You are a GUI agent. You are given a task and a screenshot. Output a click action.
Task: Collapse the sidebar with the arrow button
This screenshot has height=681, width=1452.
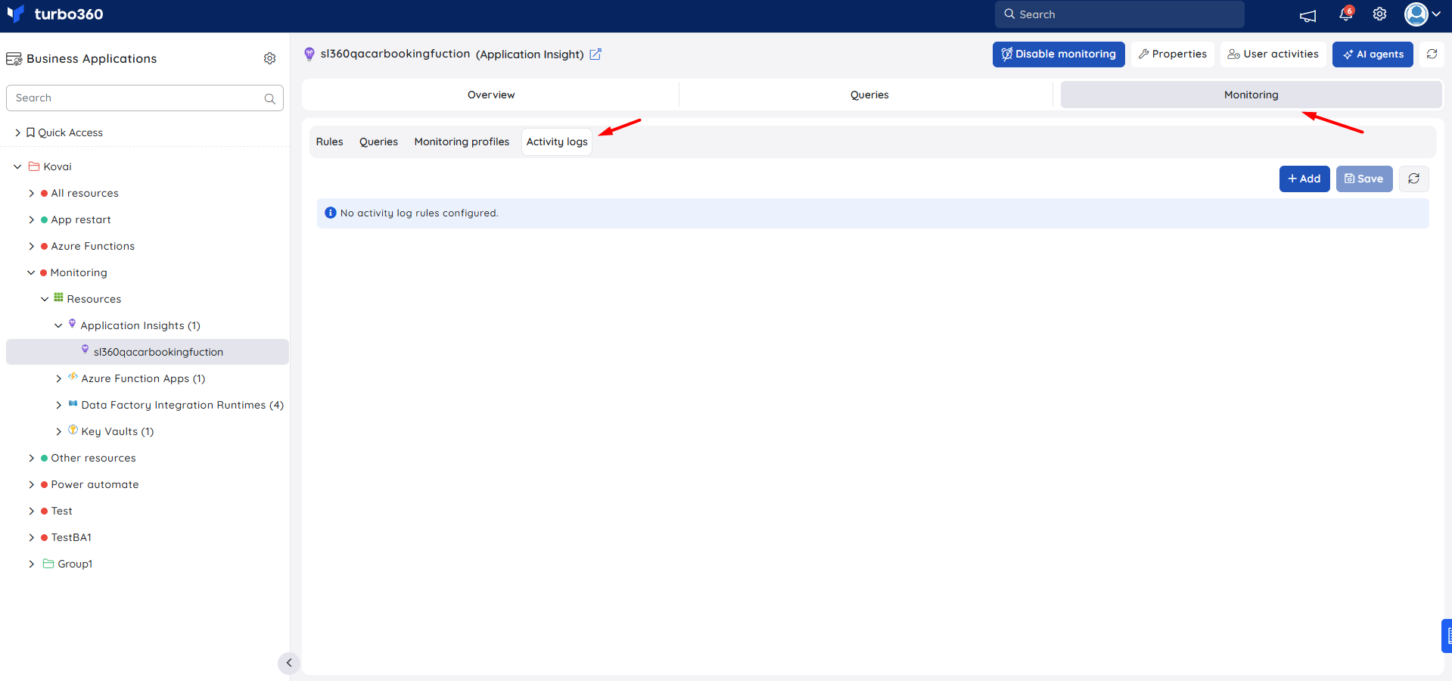pyautogui.click(x=289, y=663)
